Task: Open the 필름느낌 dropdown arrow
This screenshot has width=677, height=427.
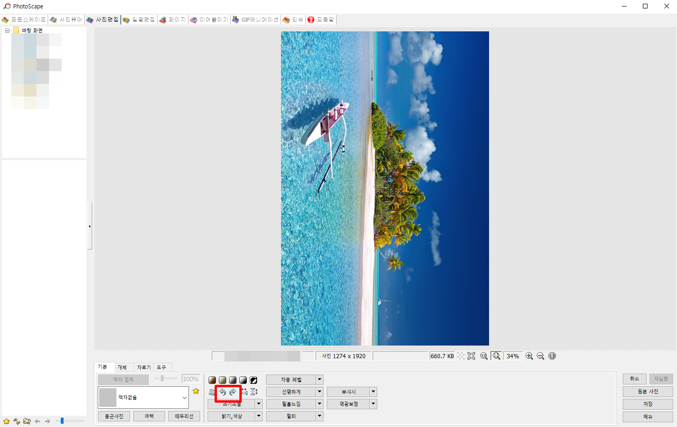Action: [320, 404]
